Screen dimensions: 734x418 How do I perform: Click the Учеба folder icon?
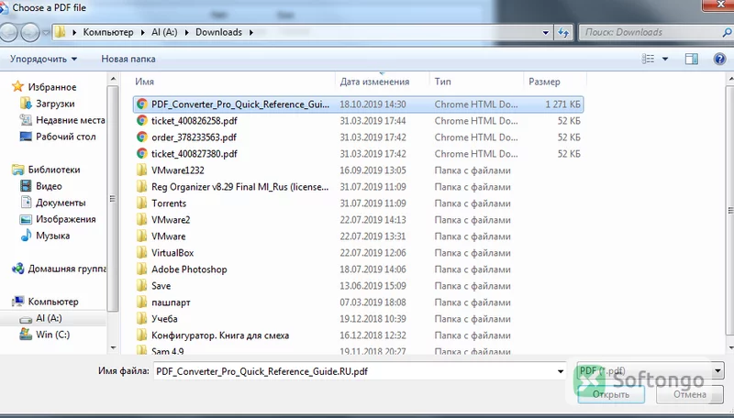(x=141, y=318)
